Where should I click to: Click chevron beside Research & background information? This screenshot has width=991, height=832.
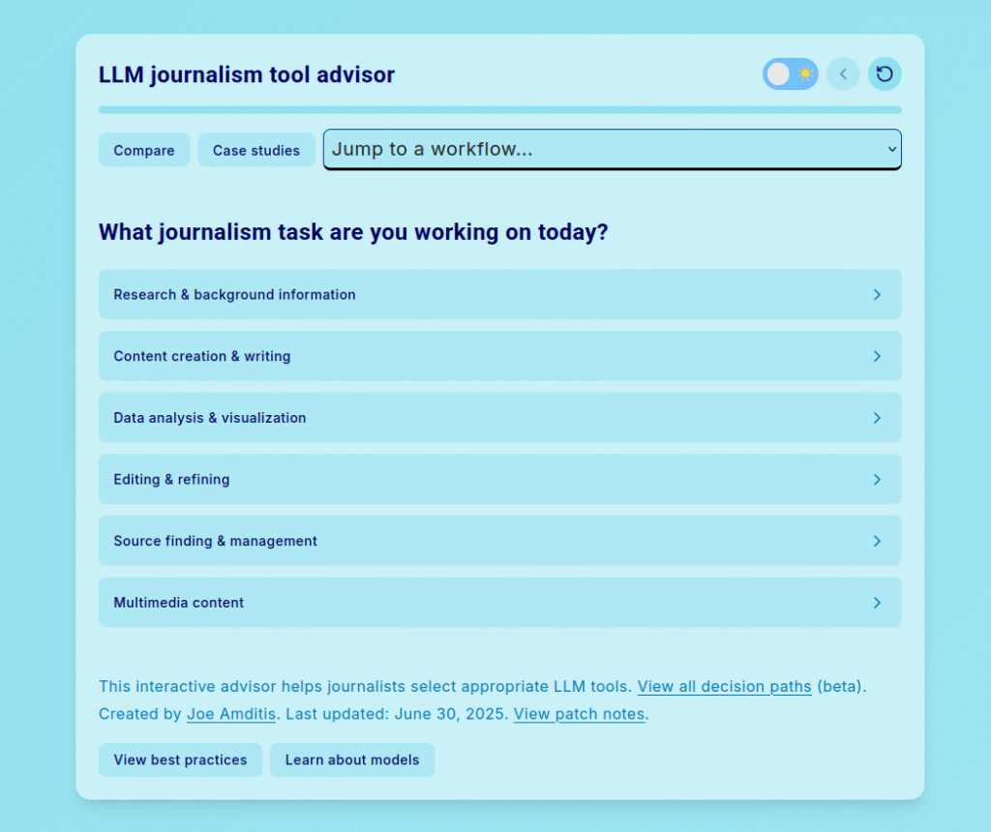click(x=877, y=294)
